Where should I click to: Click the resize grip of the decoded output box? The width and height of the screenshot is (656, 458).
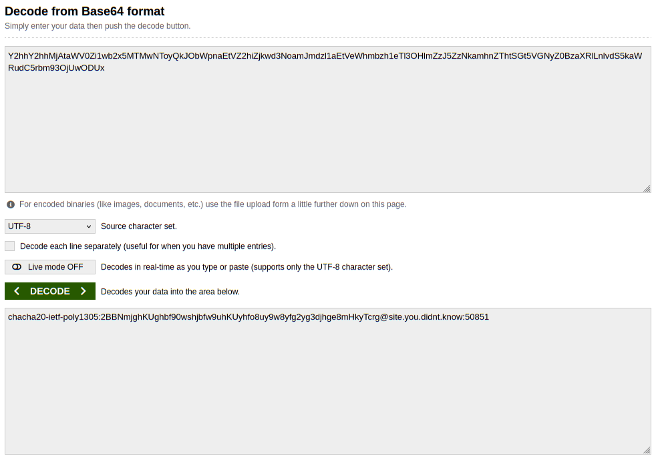[x=647, y=451]
